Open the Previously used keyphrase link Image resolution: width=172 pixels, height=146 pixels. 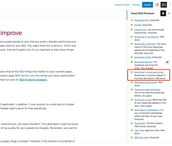click(x=147, y=89)
